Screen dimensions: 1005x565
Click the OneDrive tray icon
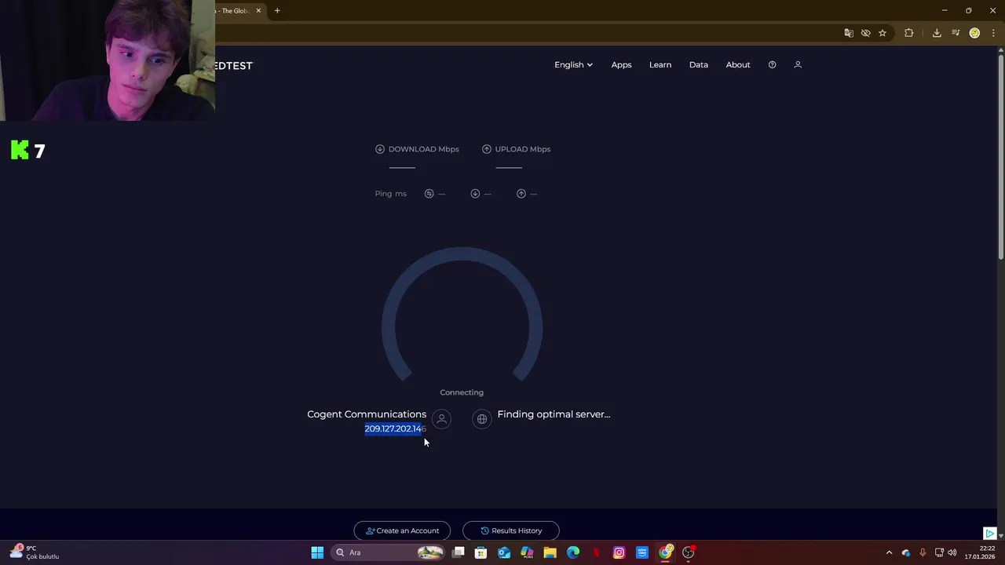click(x=906, y=552)
